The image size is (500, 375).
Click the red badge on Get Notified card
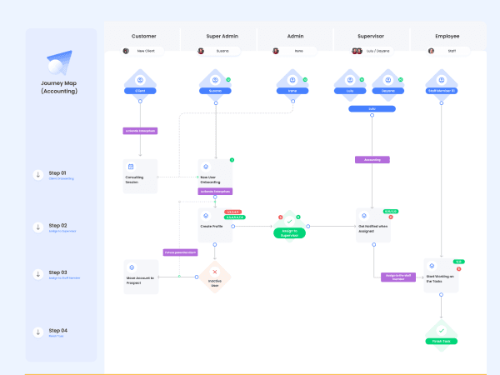point(391,217)
